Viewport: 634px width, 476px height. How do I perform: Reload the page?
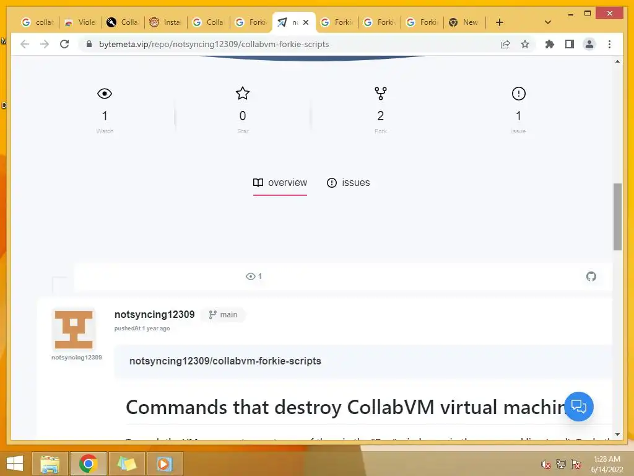point(64,44)
